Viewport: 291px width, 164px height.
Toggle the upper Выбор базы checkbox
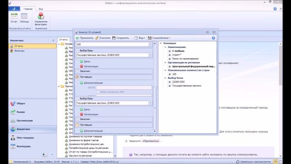[77, 51]
